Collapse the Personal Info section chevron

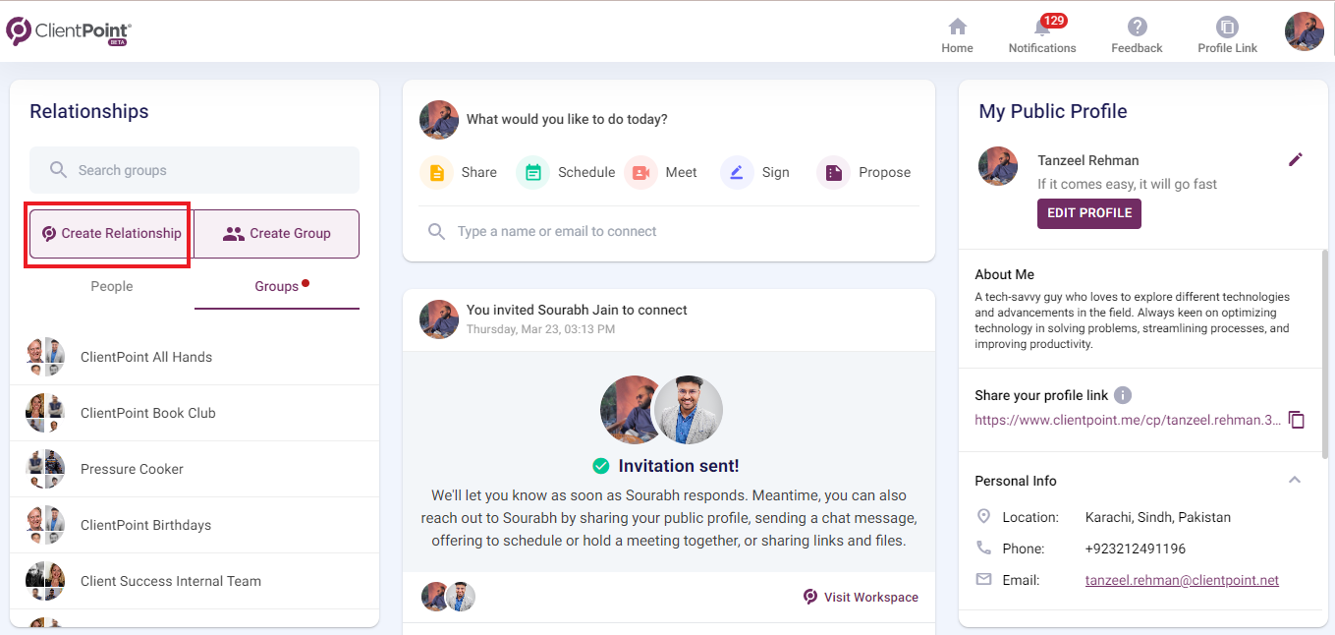click(1295, 481)
